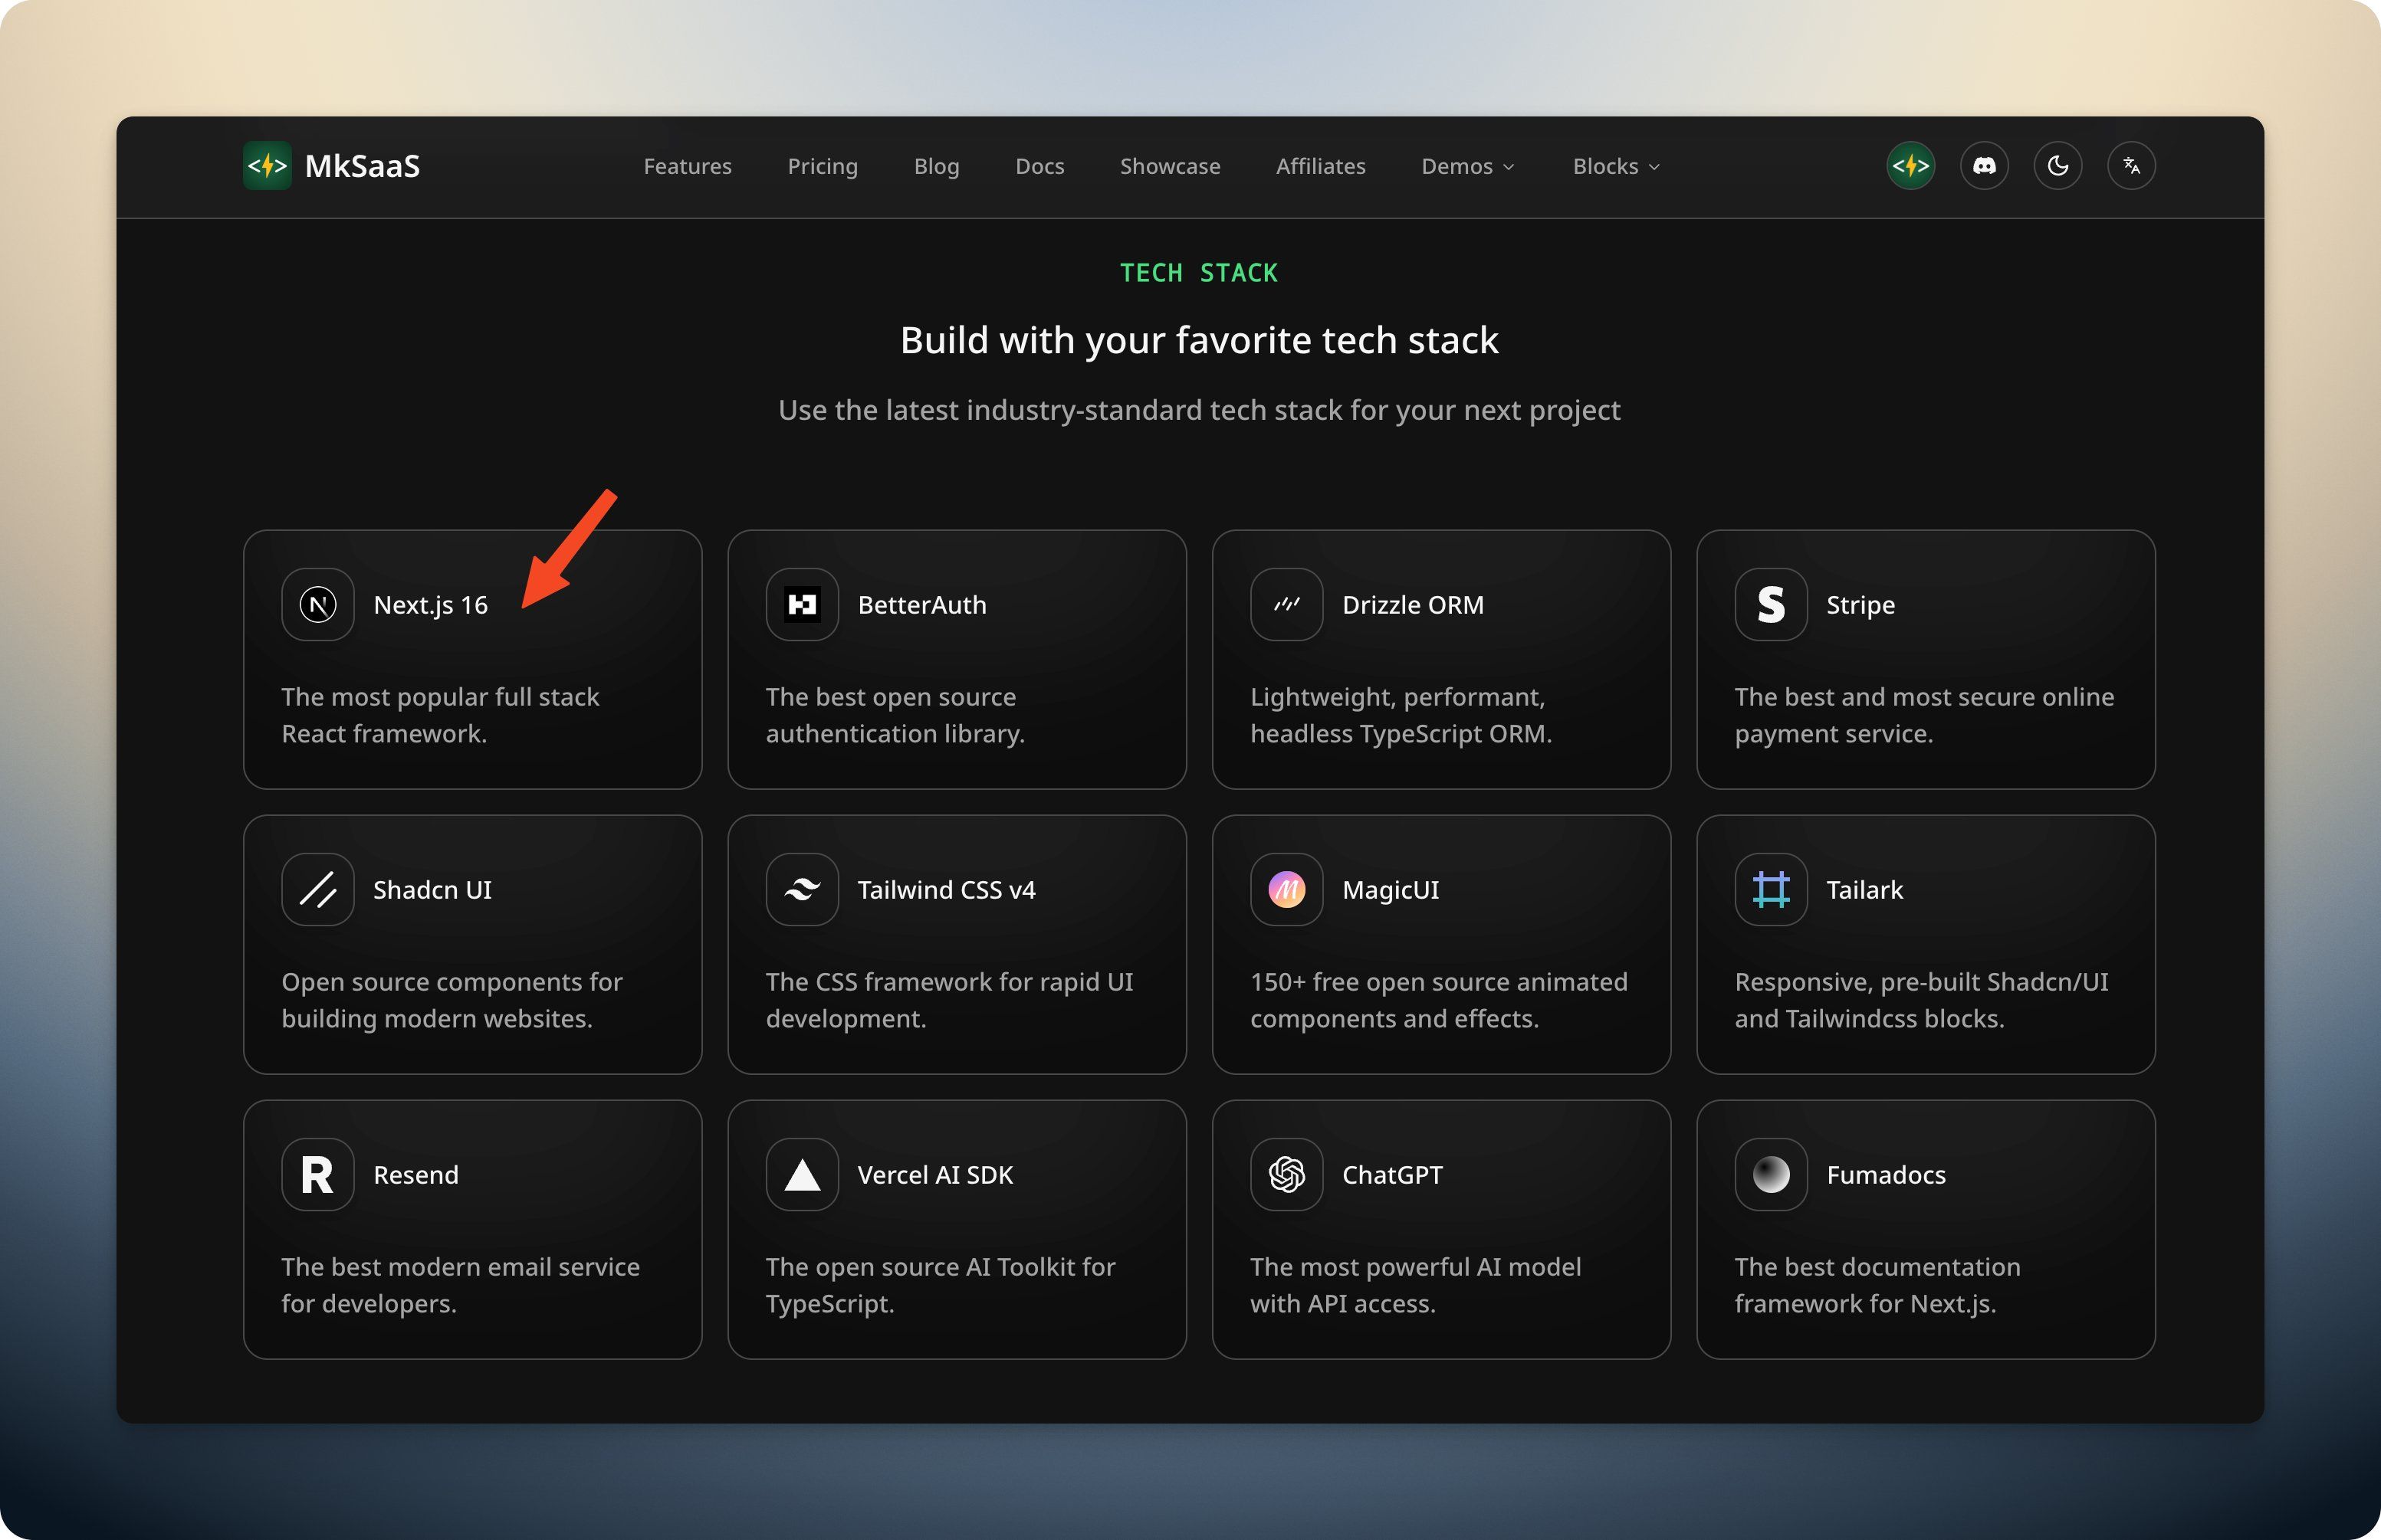Screen dimensions: 2381x1540
Task: Click the MkSaaS logo icon
Action: [267, 166]
